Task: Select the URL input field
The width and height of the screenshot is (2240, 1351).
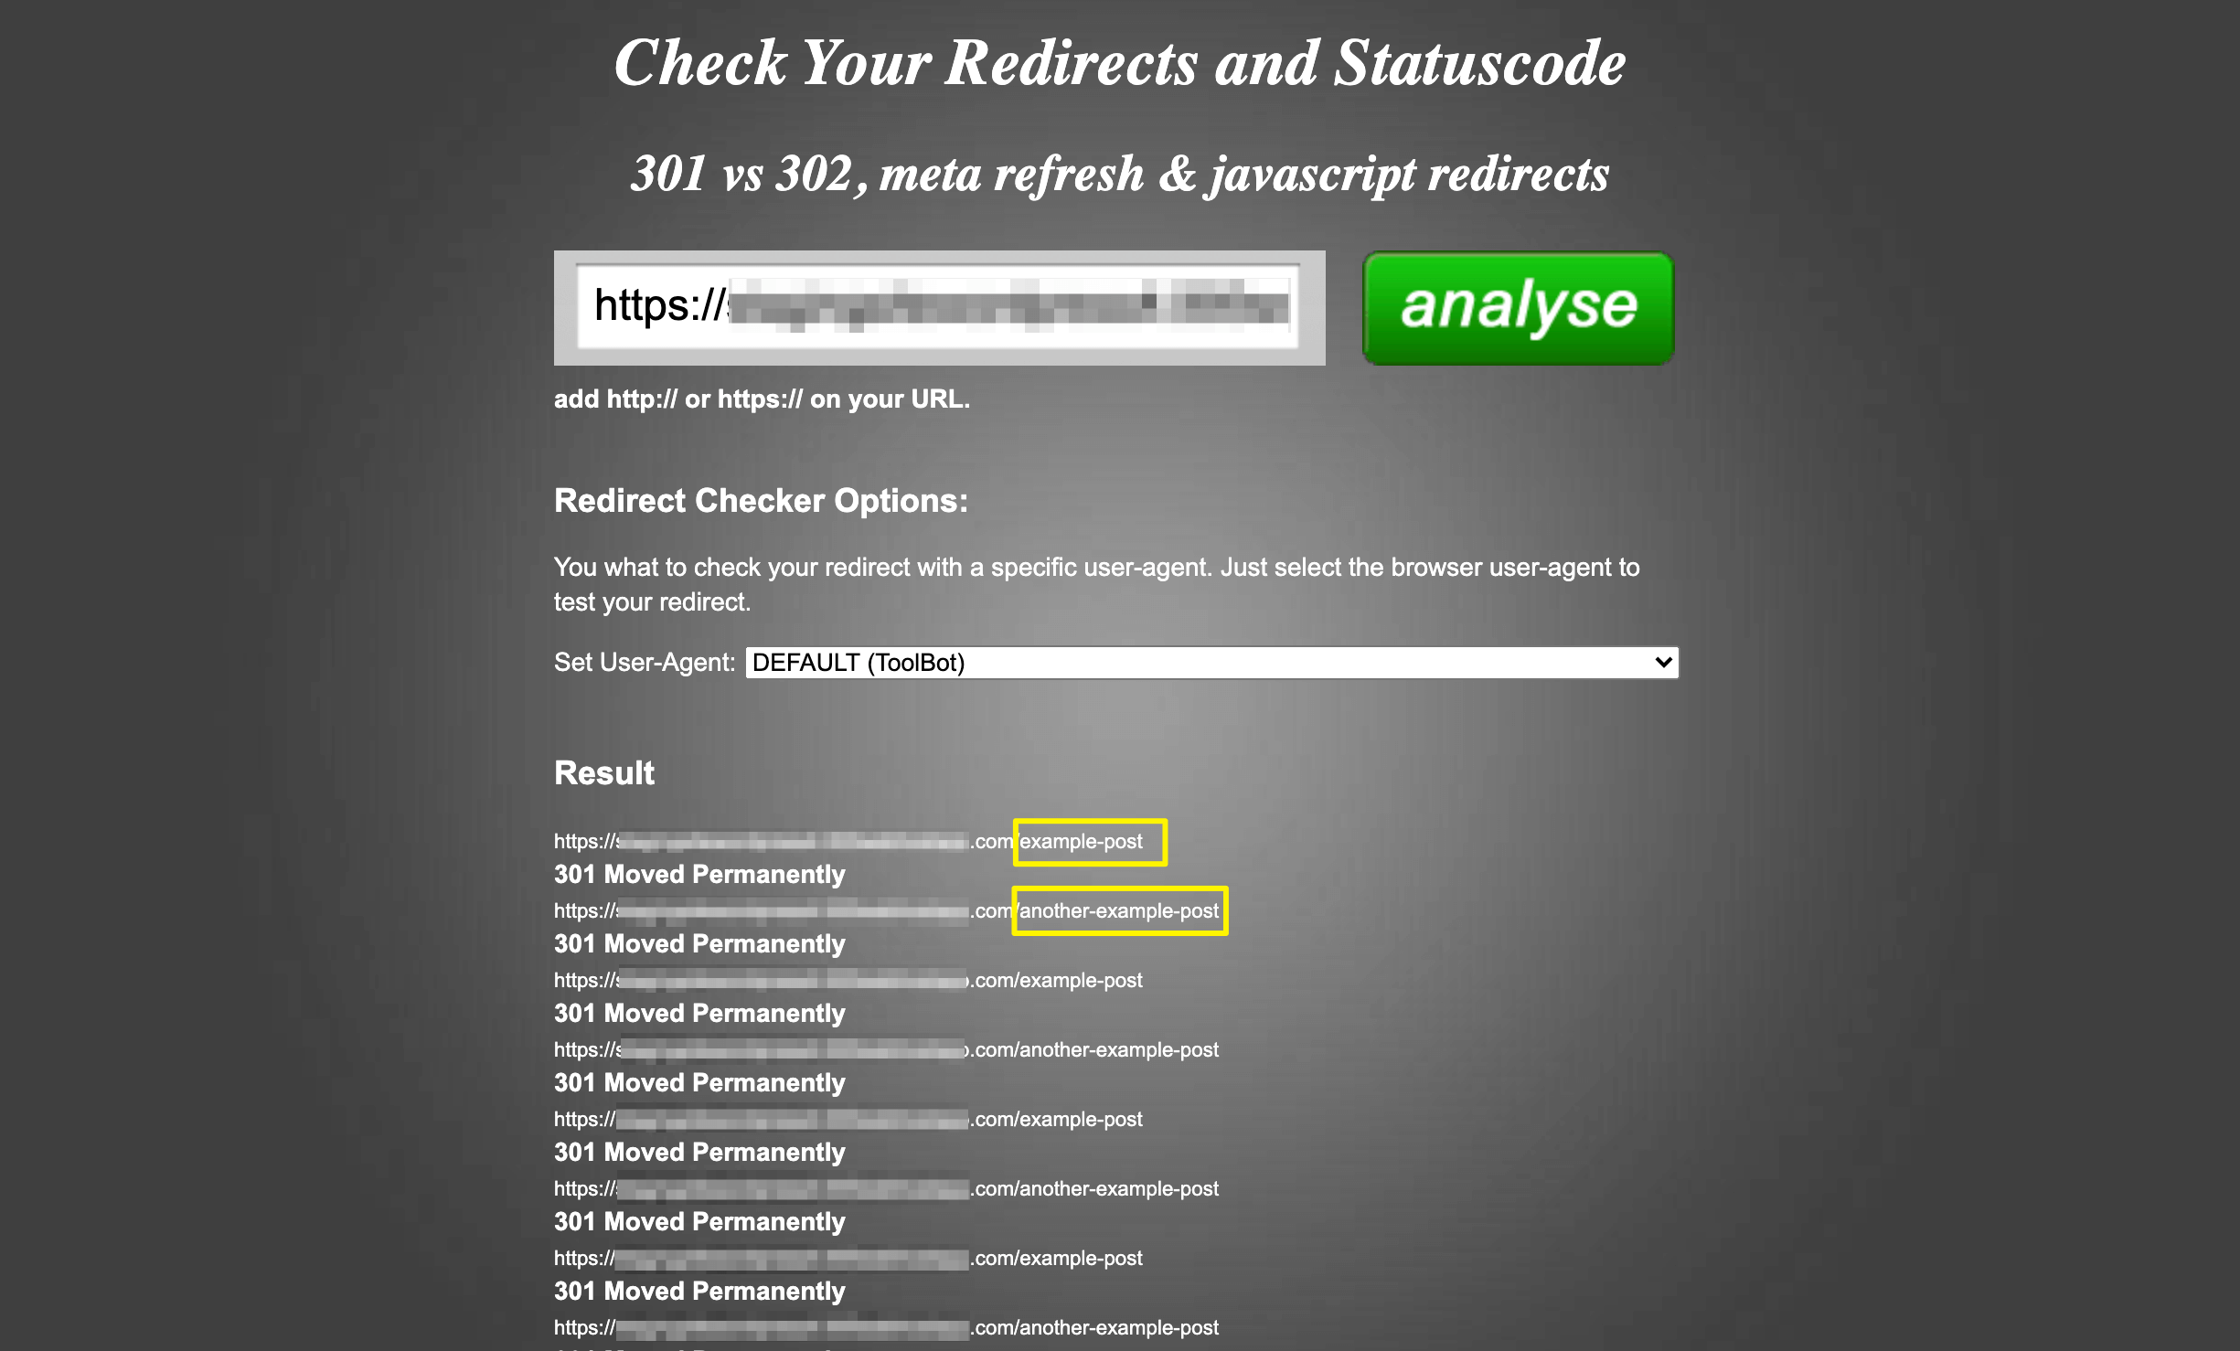Action: (939, 307)
